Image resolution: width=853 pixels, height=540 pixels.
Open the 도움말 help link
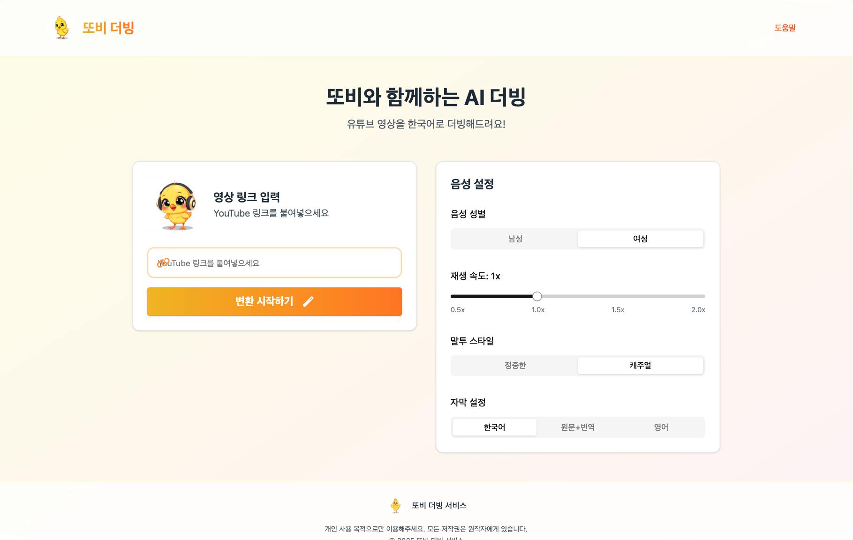(785, 28)
